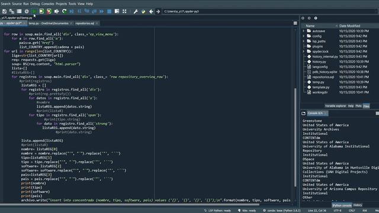Image resolution: width=379 pixels, height=213 pixels.
Task: Maximize the current pane
Action: pyautogui.click(x=117, y=11)
